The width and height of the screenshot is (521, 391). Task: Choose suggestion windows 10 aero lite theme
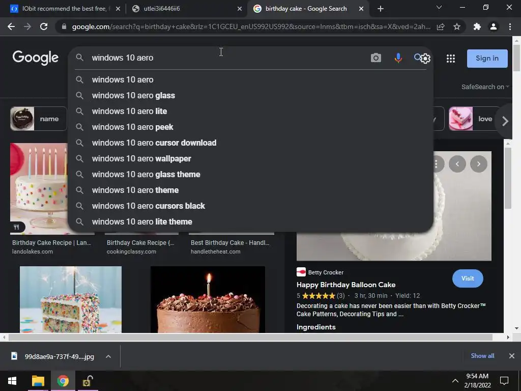point(250,222)
